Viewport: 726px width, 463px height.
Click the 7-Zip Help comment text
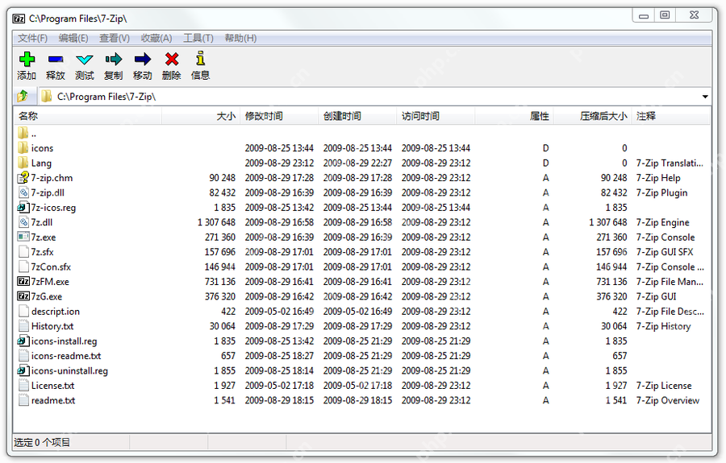tap(658, 178)
